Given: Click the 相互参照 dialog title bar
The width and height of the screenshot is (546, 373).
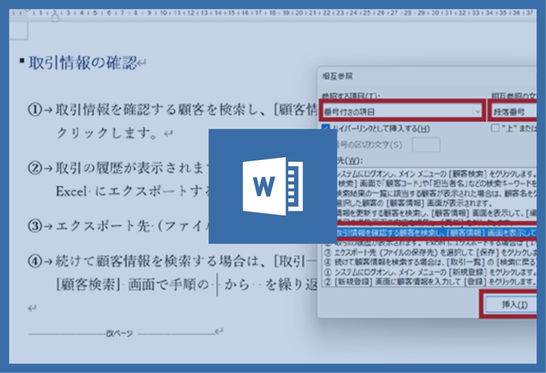Looking at the screenshot, I should (x=409, y=76).
